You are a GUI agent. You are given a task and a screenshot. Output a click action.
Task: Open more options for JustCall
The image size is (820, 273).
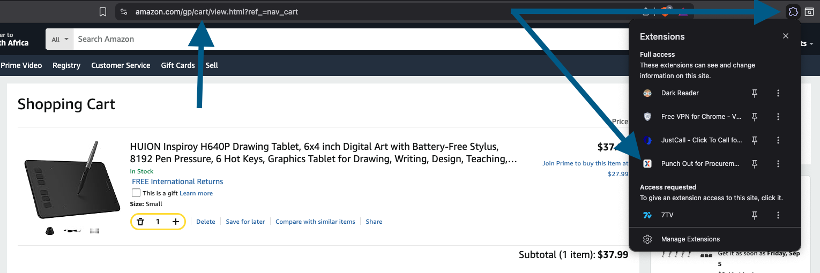click(x=778, y=140)
